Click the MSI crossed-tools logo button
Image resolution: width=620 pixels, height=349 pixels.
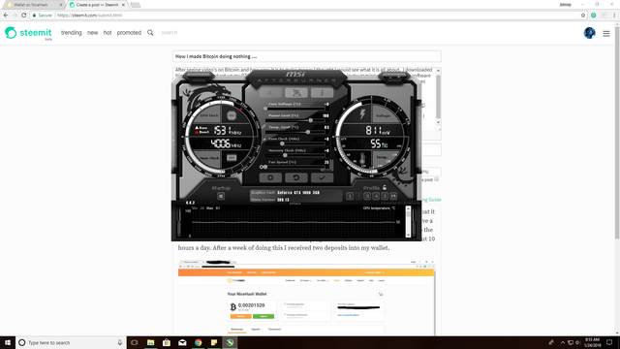296,93
